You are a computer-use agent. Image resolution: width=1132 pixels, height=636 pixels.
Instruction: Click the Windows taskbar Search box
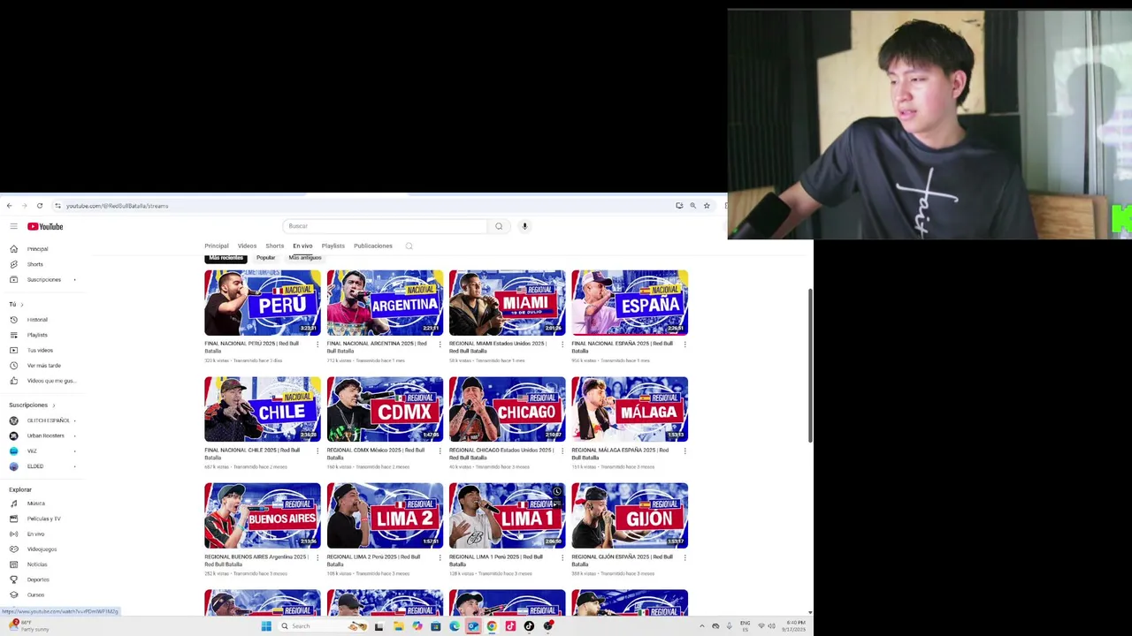[323, 626]
